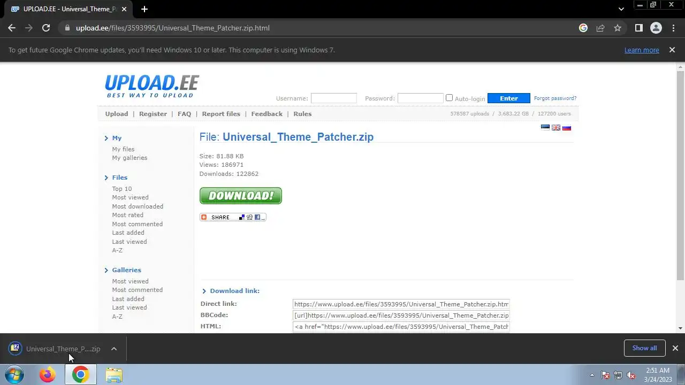Open Most downloaded files
Viewport: 685px width, 385px height.
click(138, 206)
